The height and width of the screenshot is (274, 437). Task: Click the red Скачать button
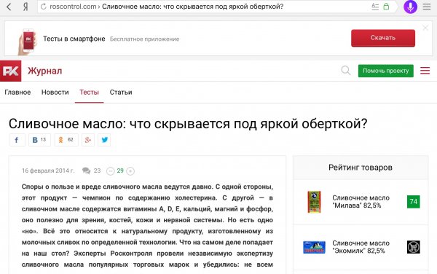[383, 38]
